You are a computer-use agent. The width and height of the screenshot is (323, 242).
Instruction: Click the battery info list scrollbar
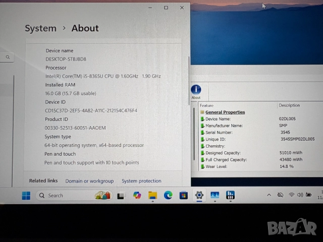pos(194,134)
